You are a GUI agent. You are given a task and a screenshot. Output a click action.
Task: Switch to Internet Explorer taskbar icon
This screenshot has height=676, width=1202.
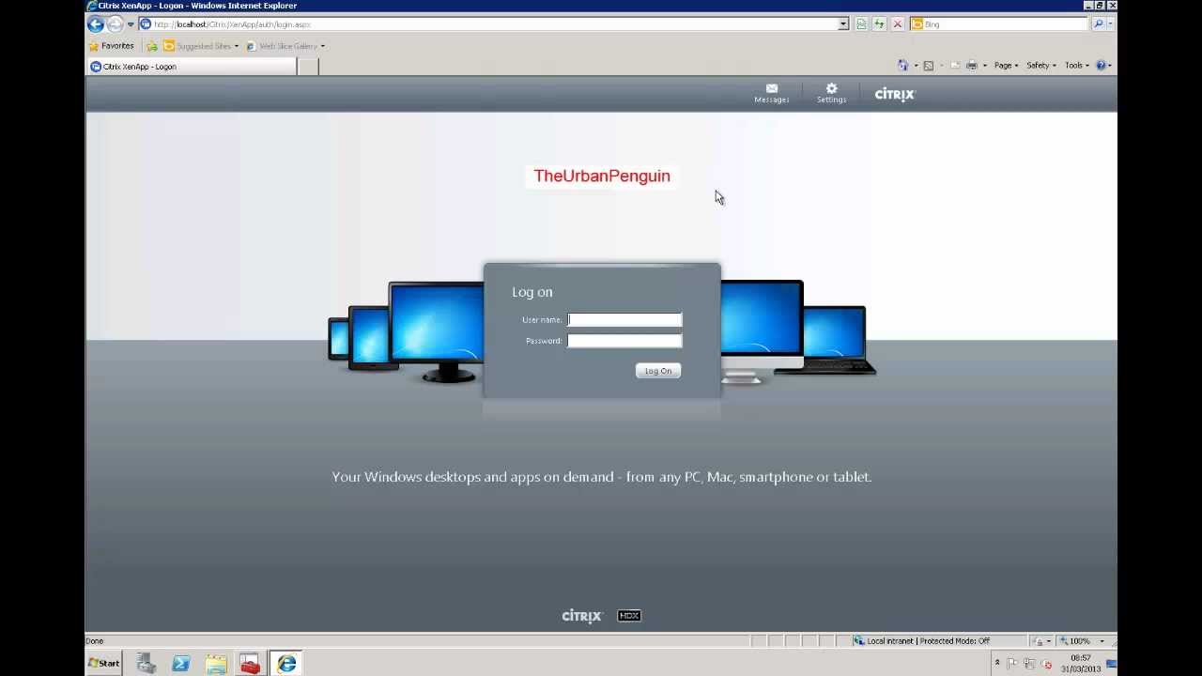pos(286,664)
